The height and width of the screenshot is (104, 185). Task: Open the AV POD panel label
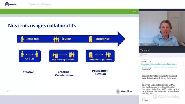click(x=146, y=51)
